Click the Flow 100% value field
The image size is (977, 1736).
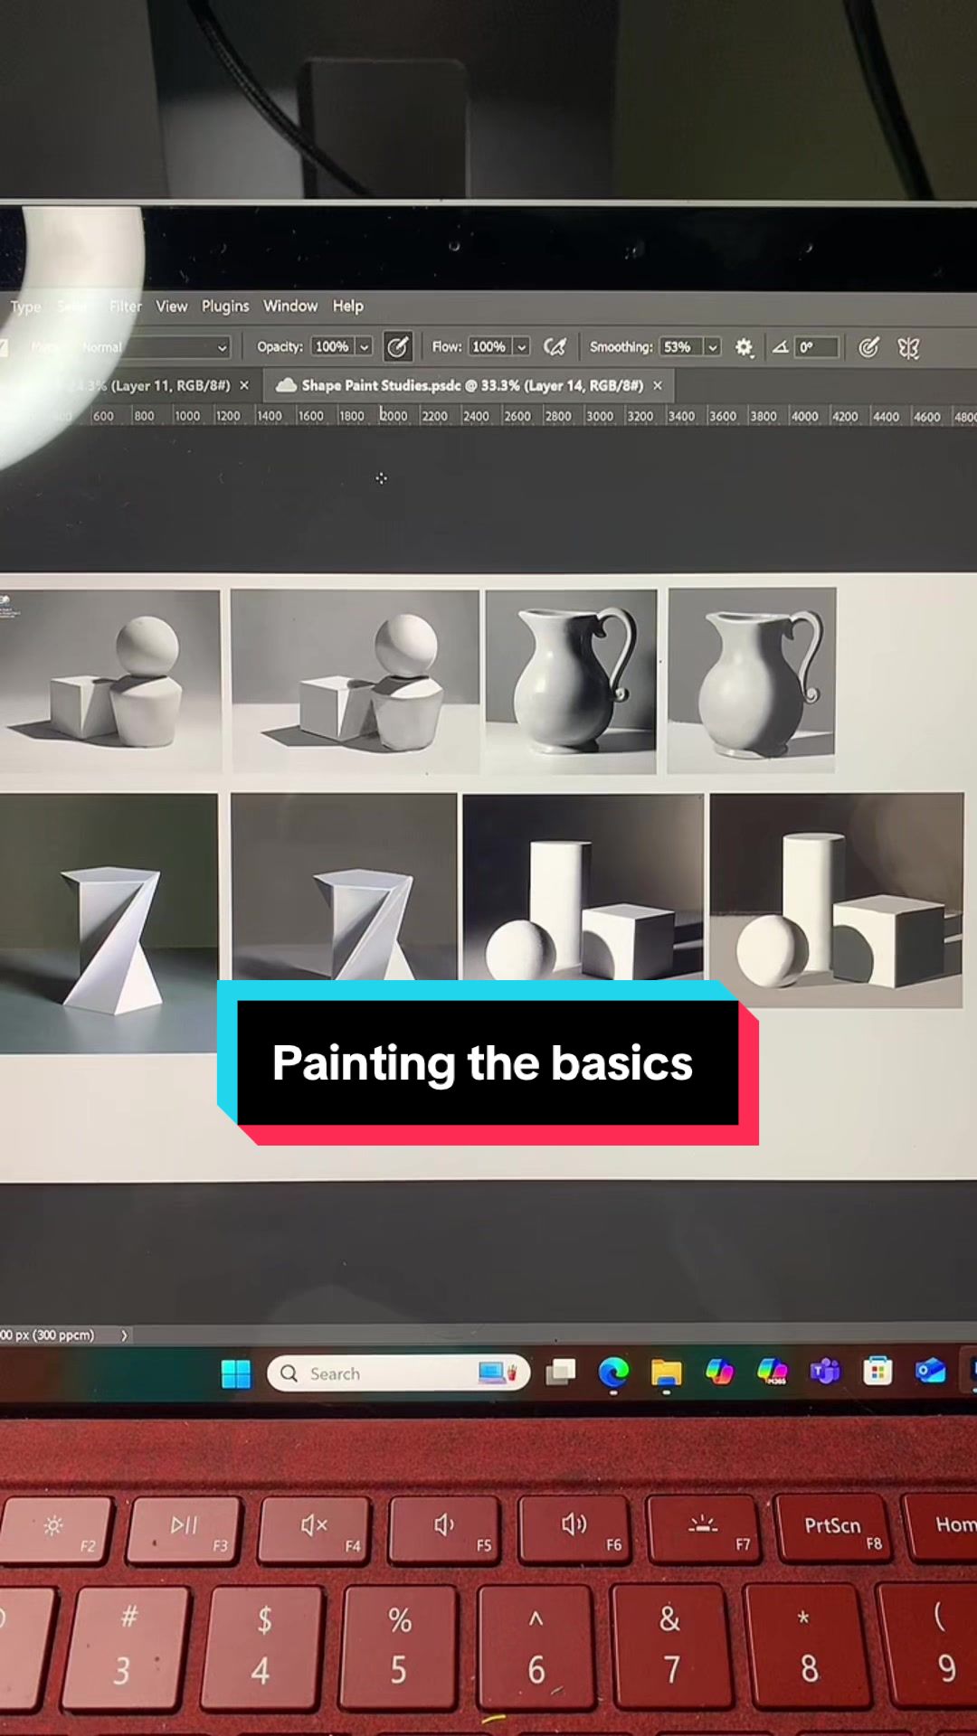(x=489, y=347)
